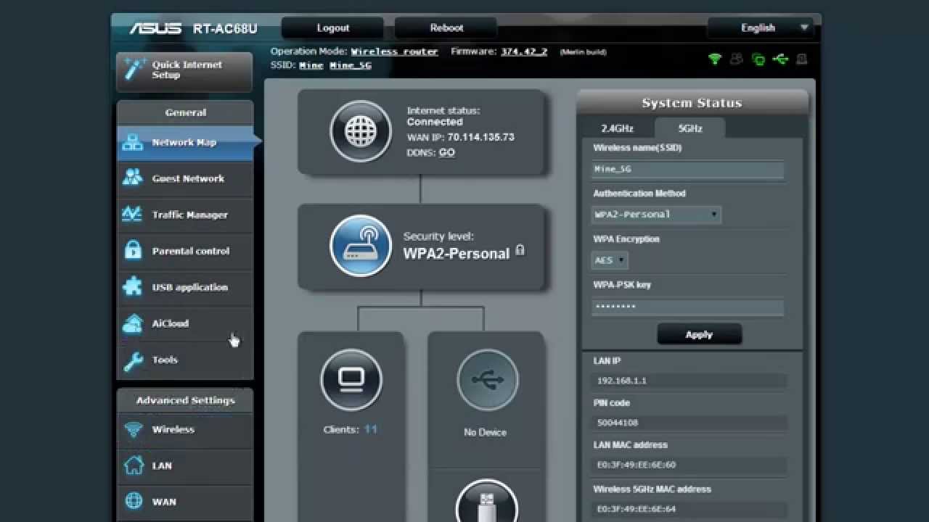Screen dimensions: 929x522
Task: Click the Wireless name SSID input field
Action: [688, 169]
